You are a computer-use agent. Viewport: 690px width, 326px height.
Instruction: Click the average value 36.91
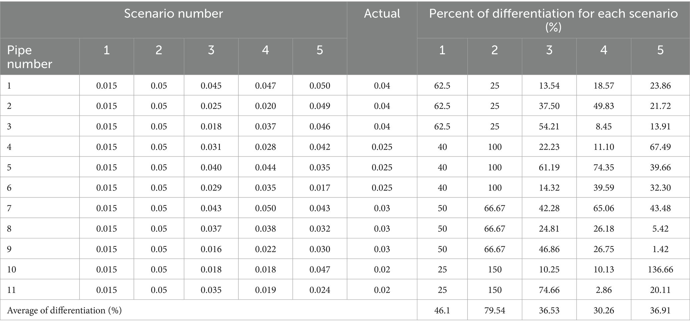pos(660,310)
